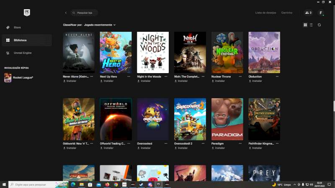Install Overcooked! 2
The image size is (335, 188).
[181, 148]
